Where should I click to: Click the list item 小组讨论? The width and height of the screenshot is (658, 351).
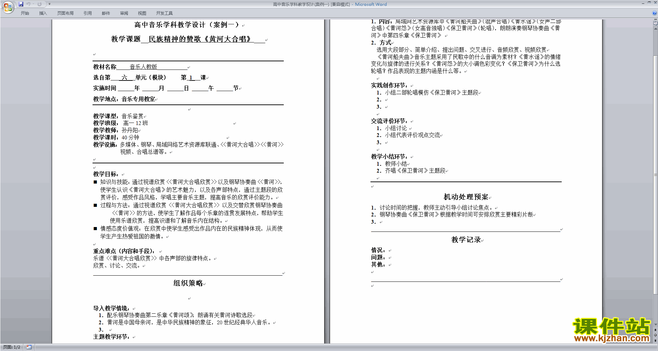click(396, 128)
